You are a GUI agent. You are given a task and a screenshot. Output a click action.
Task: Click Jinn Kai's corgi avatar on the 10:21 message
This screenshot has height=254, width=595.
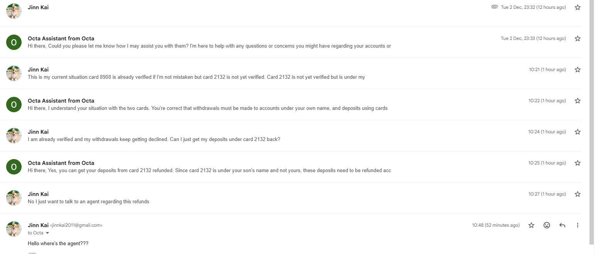[14, 73]
